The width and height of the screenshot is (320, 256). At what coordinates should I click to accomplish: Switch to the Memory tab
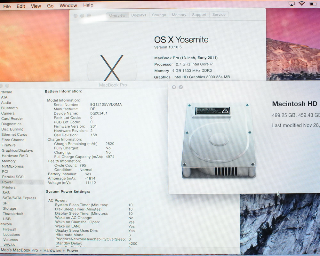click(179, 15)
